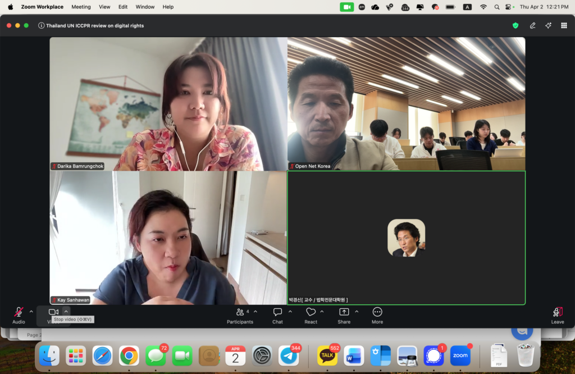
Task: Open the More options ellipsis
Action: click(x=377, y=312)
